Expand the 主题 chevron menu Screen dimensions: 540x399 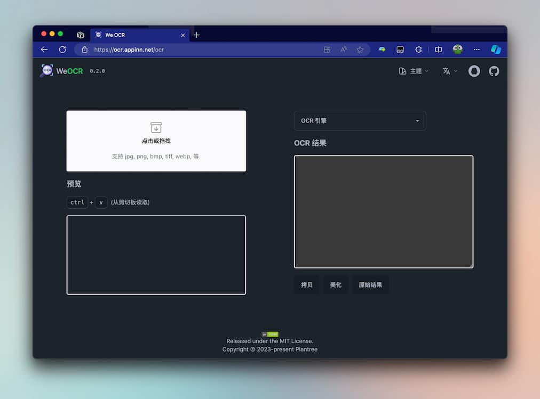[x=426, y=70]
